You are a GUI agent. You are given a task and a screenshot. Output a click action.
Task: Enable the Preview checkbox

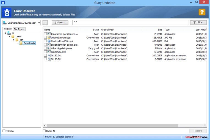click(x=4, y=131)
